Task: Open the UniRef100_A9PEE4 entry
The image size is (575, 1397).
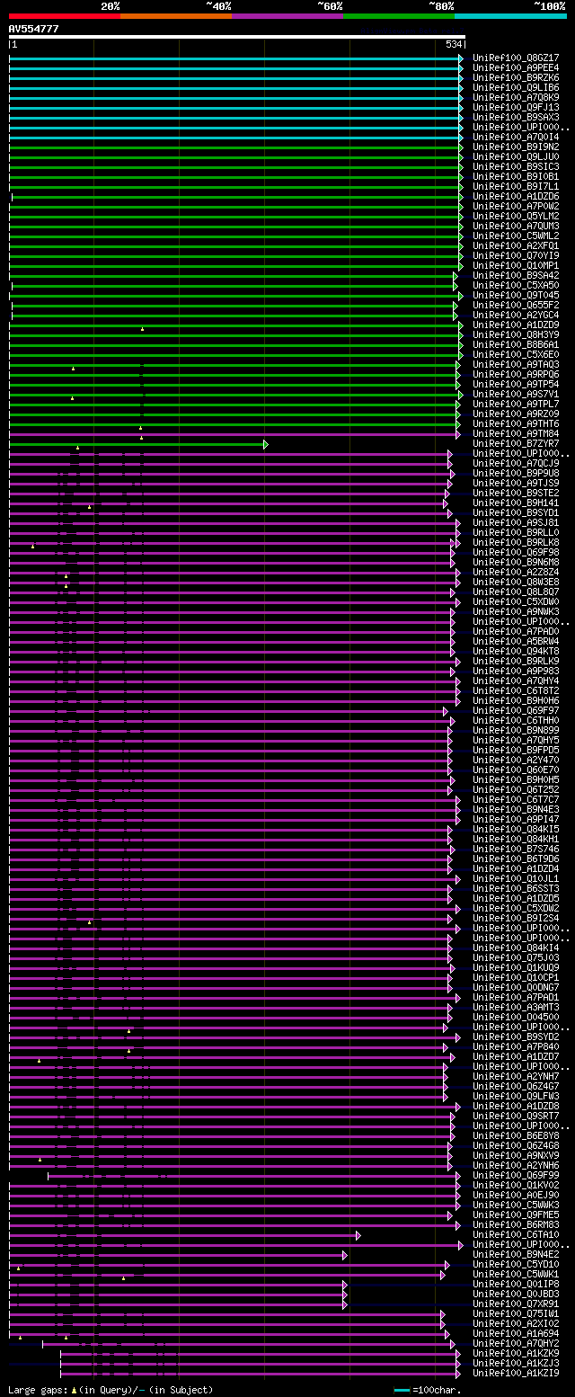Action: (516, 67)
